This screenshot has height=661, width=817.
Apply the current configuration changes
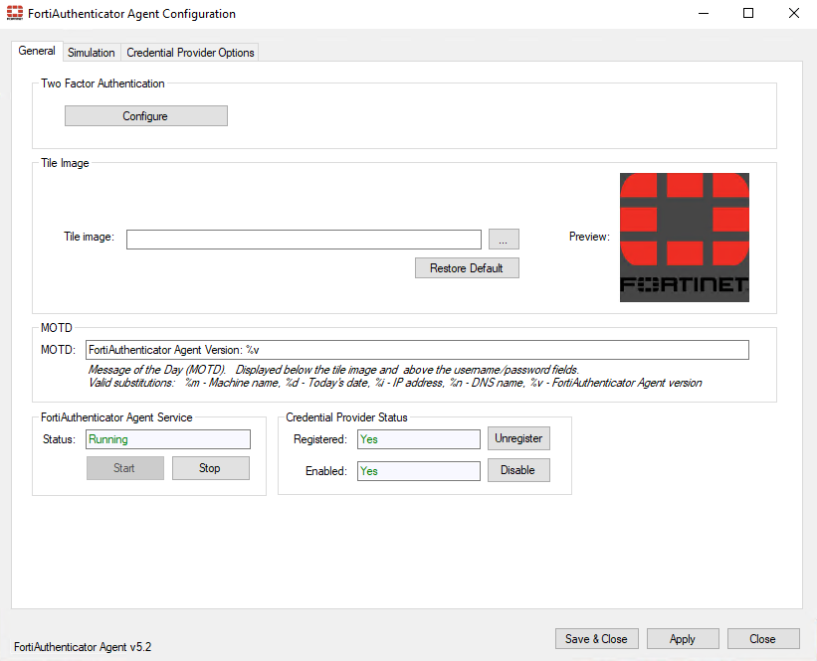coord(683,638)
